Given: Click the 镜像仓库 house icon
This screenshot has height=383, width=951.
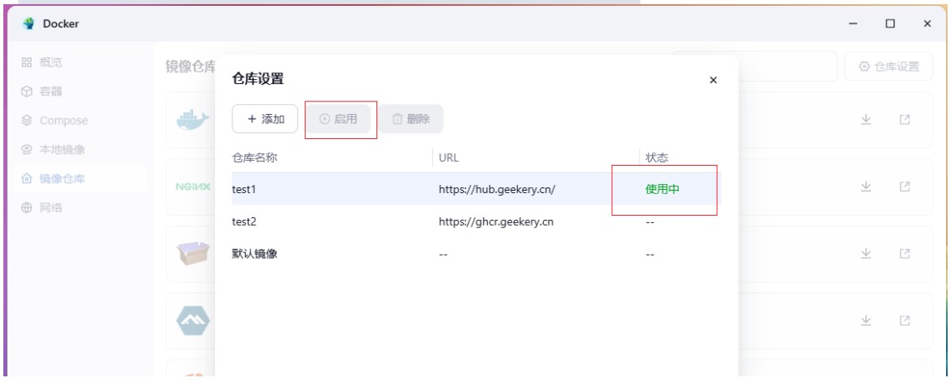Looking at the screenshot, I should 26,179.
